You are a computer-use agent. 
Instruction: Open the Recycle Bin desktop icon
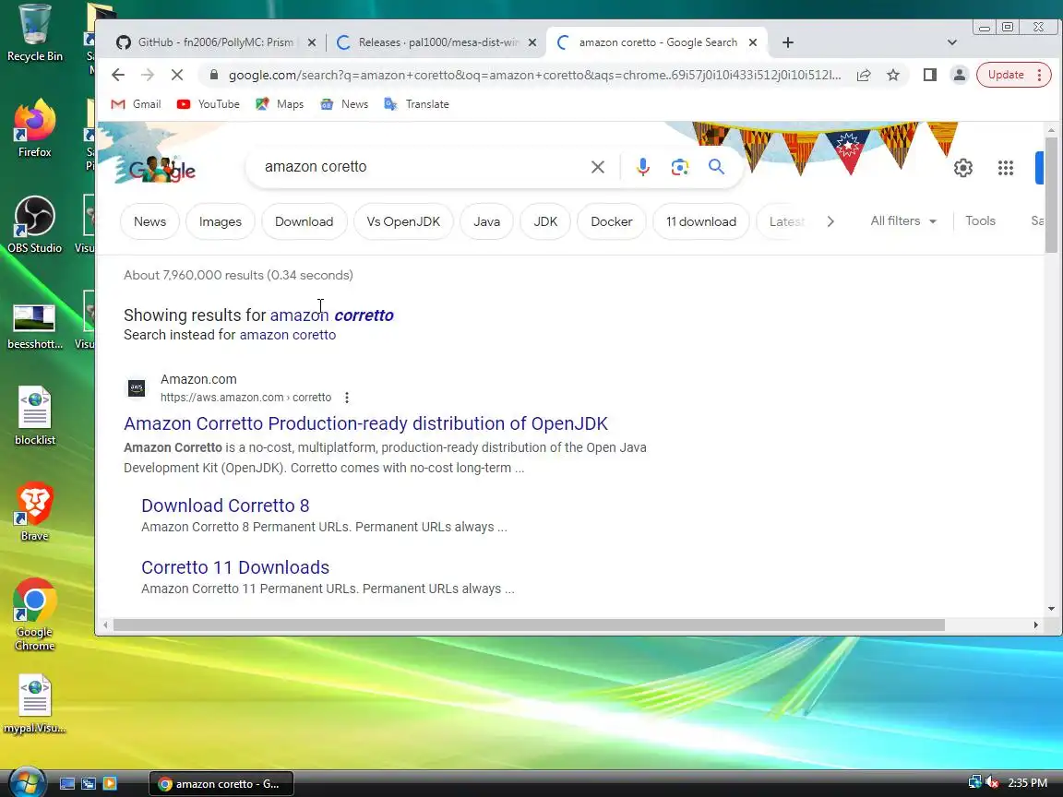point(34,34)
